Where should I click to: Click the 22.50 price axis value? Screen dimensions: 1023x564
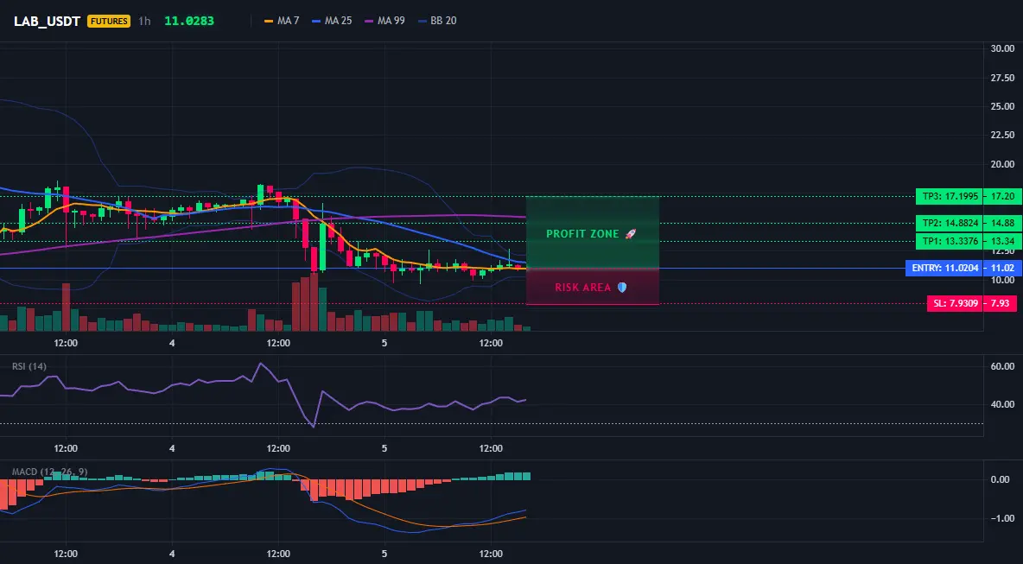[1002, 135]
